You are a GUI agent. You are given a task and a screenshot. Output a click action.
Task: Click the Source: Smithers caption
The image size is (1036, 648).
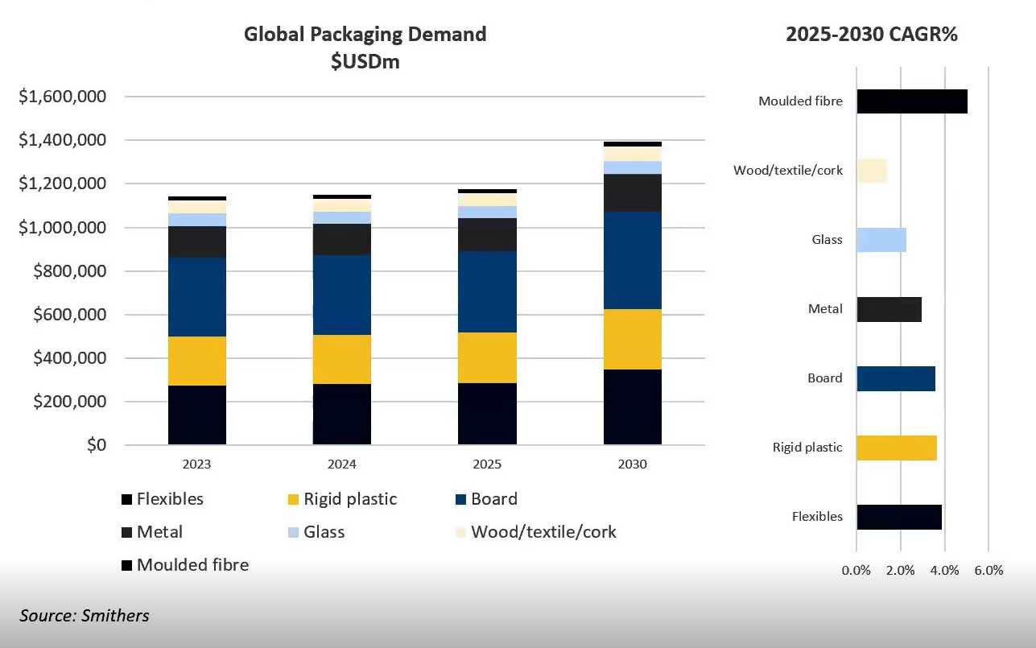click(85, 616)
